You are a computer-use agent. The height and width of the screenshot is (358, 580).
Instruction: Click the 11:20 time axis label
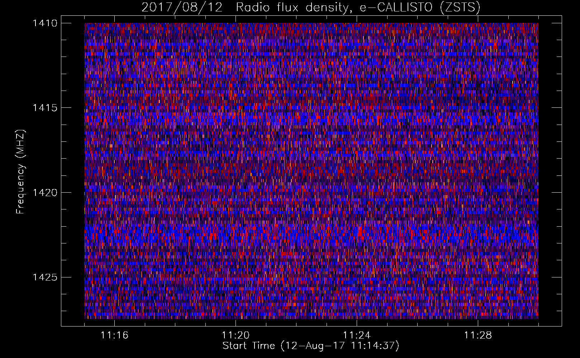(x=236, y=335)
